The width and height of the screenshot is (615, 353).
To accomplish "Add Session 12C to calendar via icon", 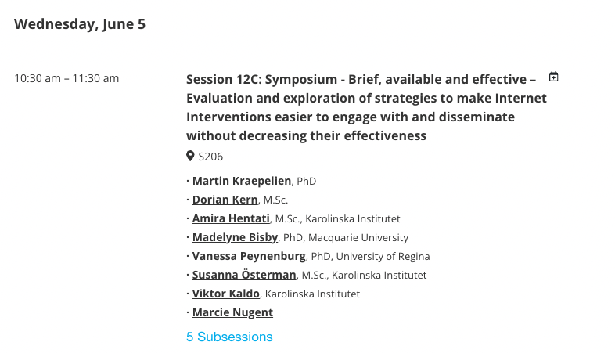I will coord(553,77).
